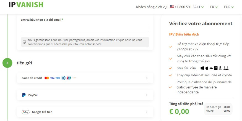Click the shield icon in the privacy notice

pos(24,42)
